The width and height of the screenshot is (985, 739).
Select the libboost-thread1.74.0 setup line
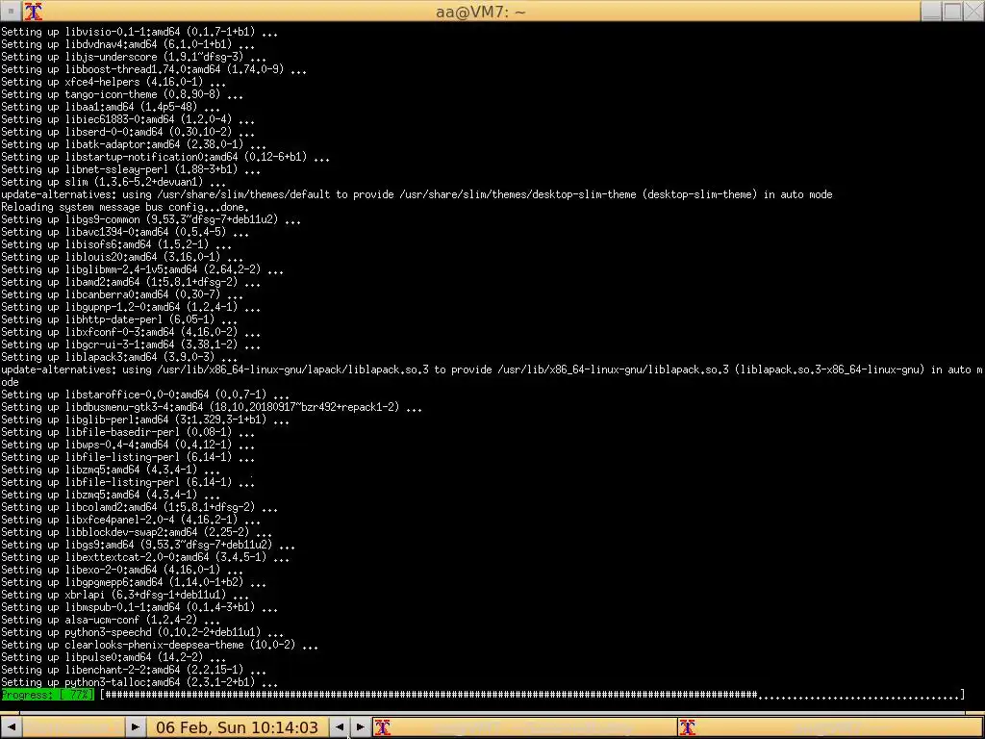click(x=154, y=69)
